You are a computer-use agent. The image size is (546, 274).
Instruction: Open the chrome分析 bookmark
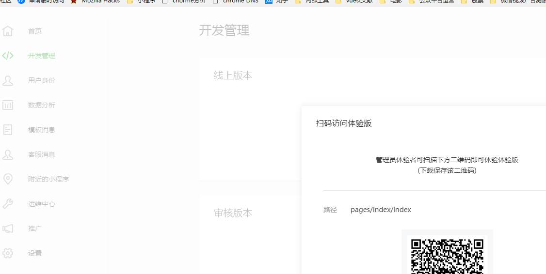tap(188, 1)
